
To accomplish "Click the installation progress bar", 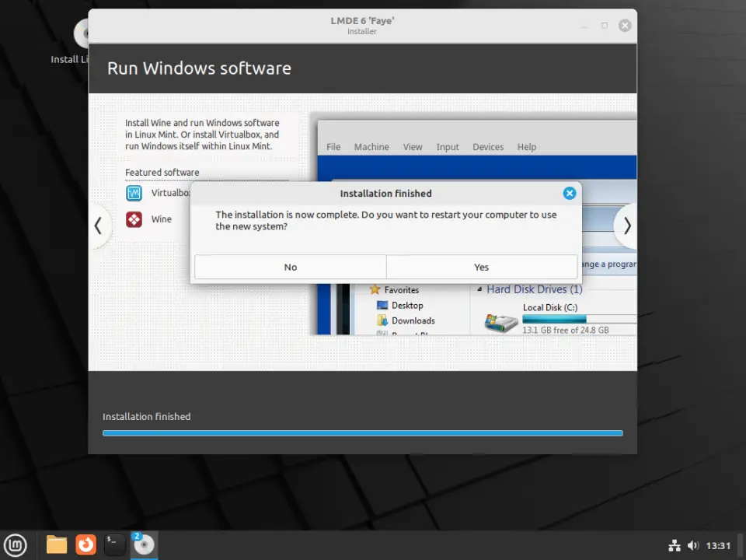I will [362, 432].
